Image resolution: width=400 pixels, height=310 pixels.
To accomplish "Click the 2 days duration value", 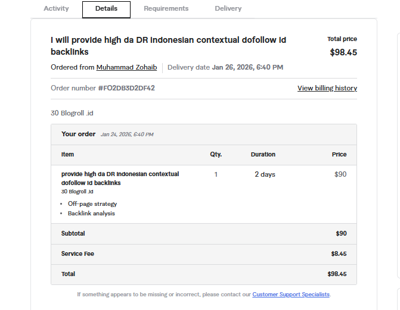I will [265, 174].
